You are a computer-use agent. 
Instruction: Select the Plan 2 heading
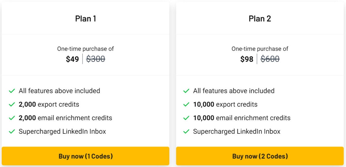[x=260, y=19]
